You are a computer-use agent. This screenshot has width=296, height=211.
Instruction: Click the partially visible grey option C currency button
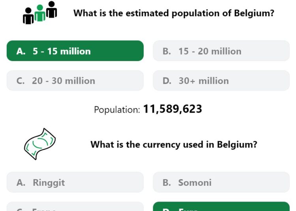click(x=75, y=207)
